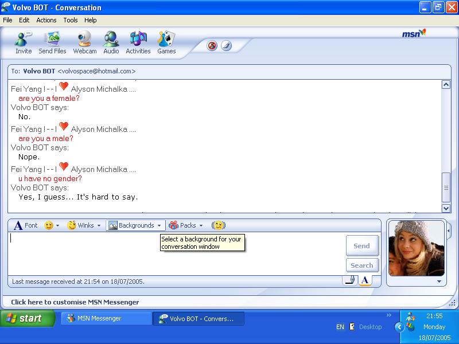The height and width of the screenshot is (344, 459).
Task: Open the Tools menu
Action: (70, 20)
